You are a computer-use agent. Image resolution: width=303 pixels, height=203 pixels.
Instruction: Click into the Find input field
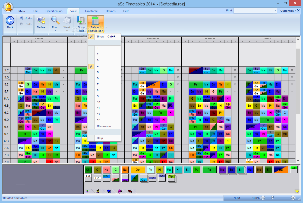pyautogui.click(x=254, y=10)
